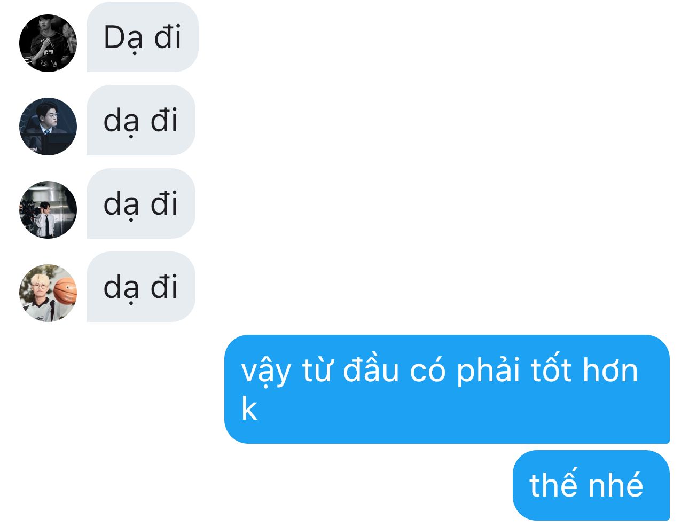The height and width of the screenshot is (527, 689).
Task: Click the blue "thế nhé" sent message
Action: [591, 485]
